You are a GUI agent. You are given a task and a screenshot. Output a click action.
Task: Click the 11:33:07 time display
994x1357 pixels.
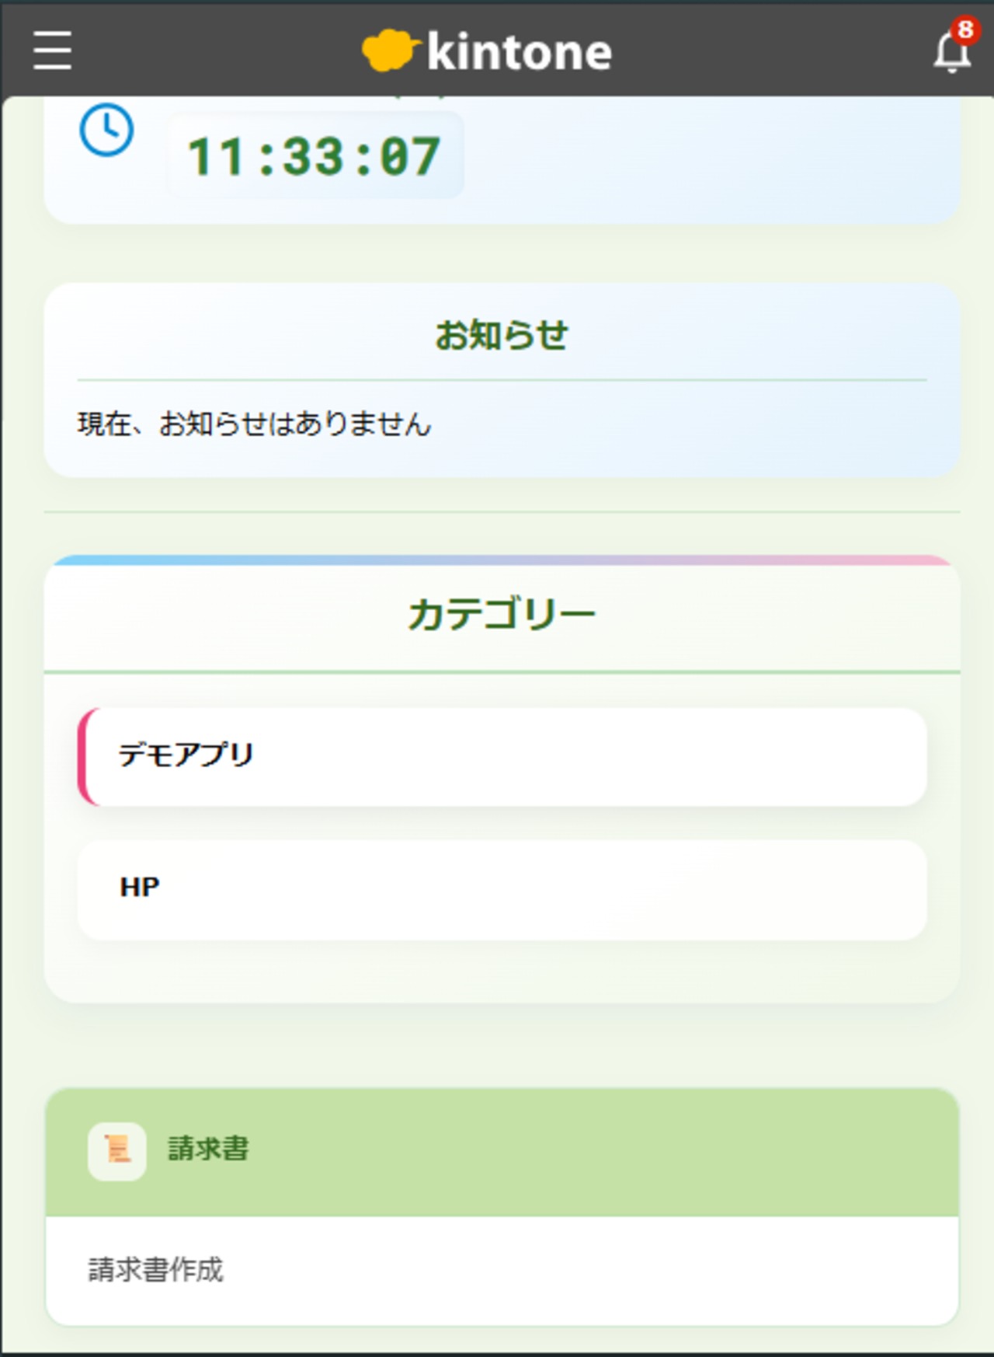click(x=315, y=156)
